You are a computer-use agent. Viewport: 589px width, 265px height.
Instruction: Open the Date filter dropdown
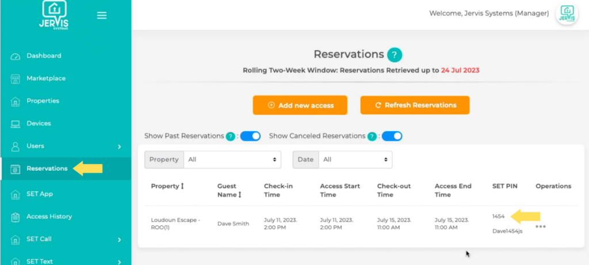click(x=355, y=159)
